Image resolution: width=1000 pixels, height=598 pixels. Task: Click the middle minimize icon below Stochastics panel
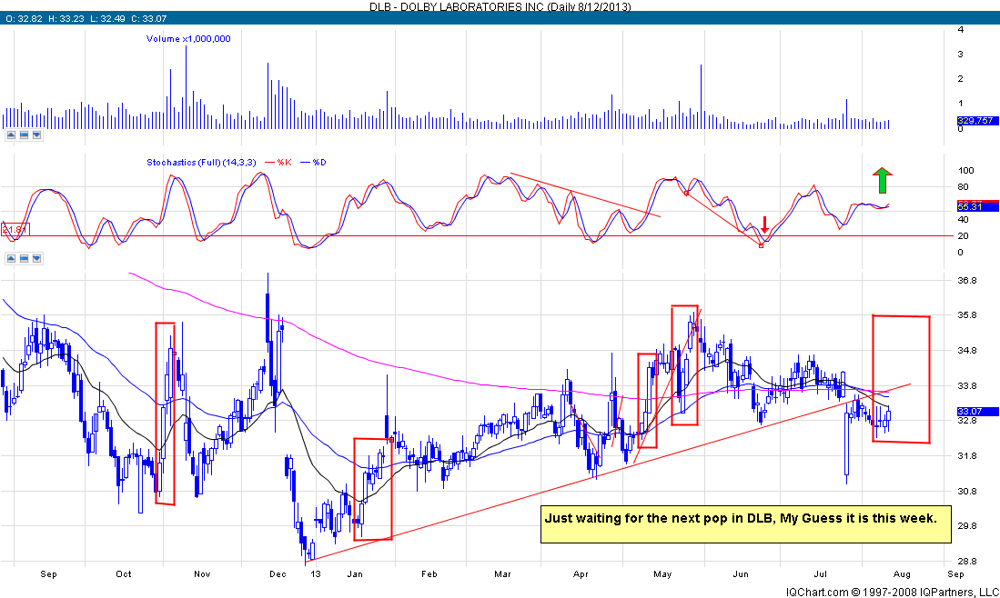(x=25, y=258)
